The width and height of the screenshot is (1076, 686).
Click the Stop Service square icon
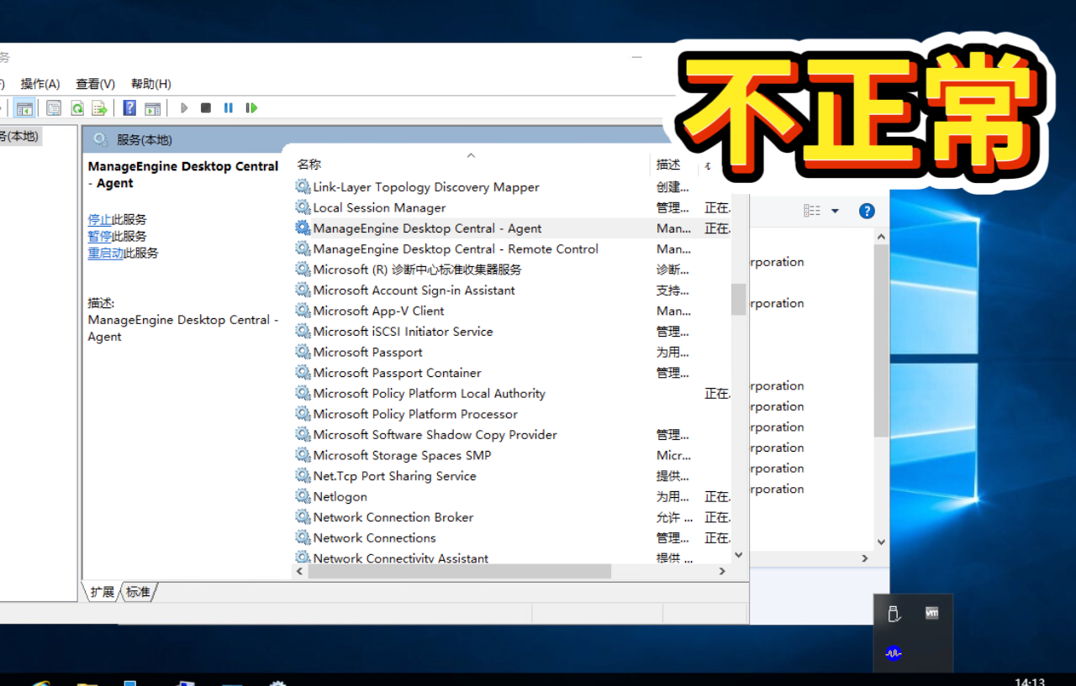click(x=206, y=108)
